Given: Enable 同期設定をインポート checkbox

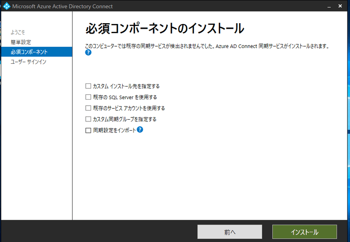Looking at the screenshot, I should (88, 130).
